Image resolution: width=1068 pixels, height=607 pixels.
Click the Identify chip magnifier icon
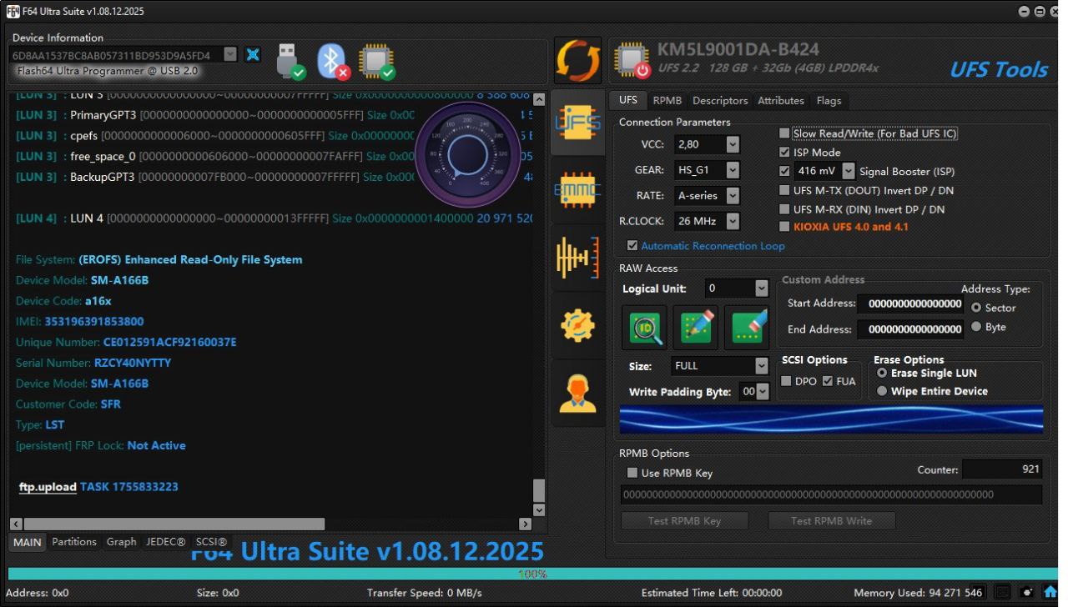click(645, 328)
